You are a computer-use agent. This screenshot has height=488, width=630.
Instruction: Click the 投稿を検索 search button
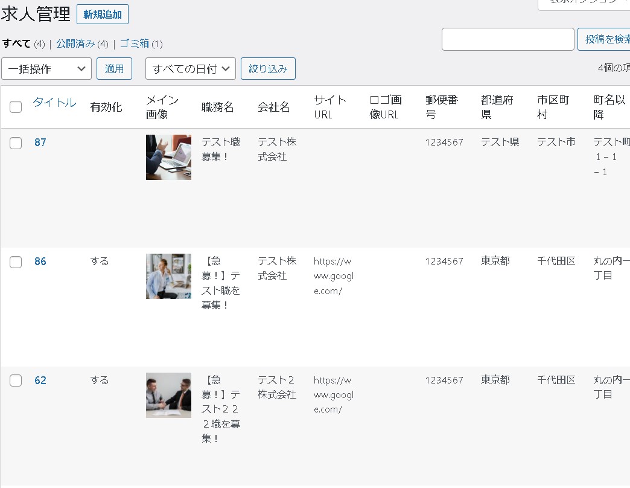[603, 39]
